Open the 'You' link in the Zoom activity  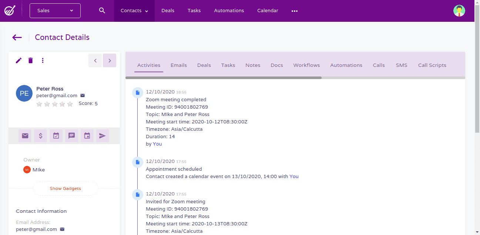[157, 144]
